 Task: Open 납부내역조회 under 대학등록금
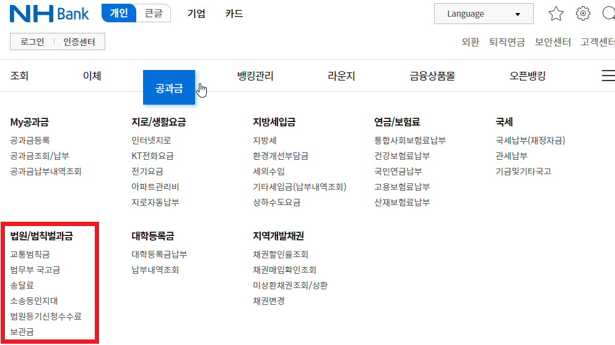[155, 270]
